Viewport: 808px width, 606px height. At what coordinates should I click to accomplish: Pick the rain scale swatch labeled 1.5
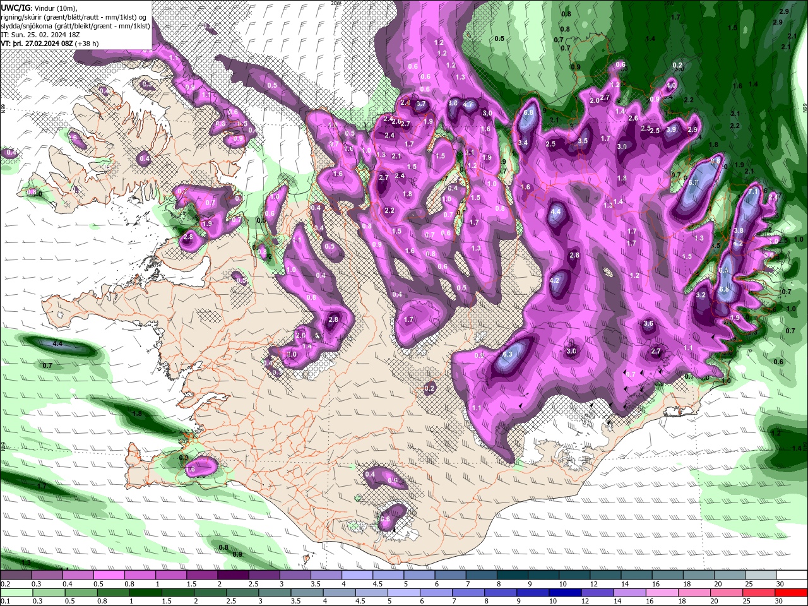177,592
